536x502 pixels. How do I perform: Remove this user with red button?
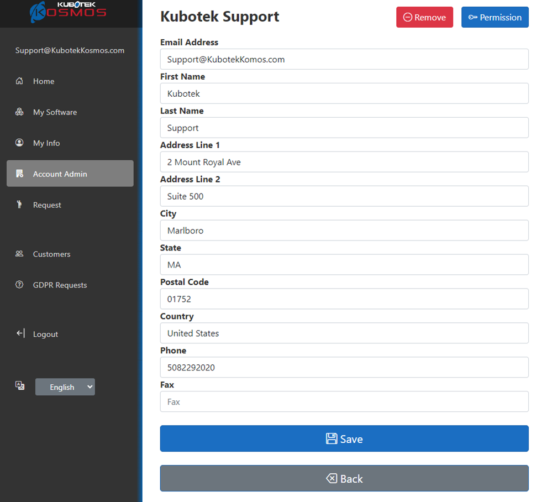click(424, 17)
